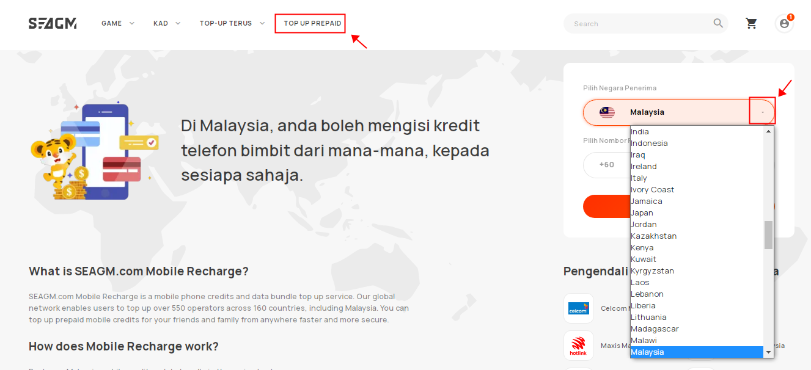This screenshot has width=811, height=370.
Task: Click the Hotlink operator logo
Action: (x=578, y=346)
